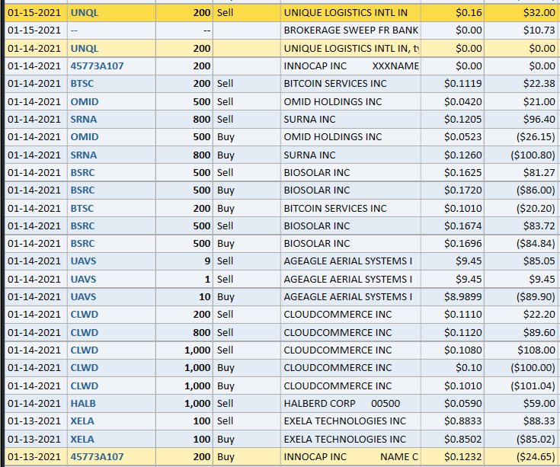Click 45773A107 symbol in the 01-14-2021 row

pos(97,66)
